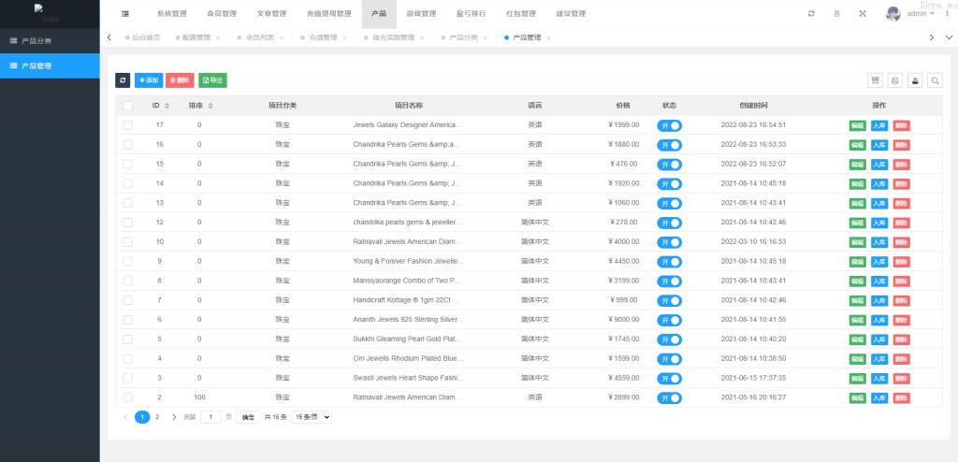The height and width of the screenshot is (462, 958).
Task: Open the 游戏管理 top menu
Action: point(421,14)
